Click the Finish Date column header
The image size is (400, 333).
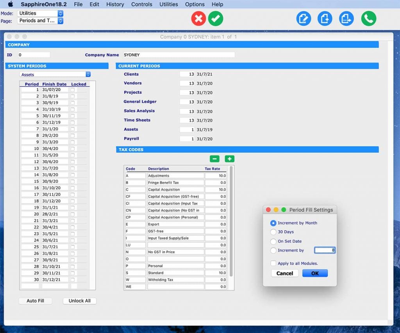click(x=54, y=84)
